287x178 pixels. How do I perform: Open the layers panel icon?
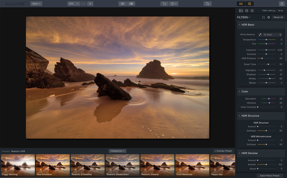point(247,11)
